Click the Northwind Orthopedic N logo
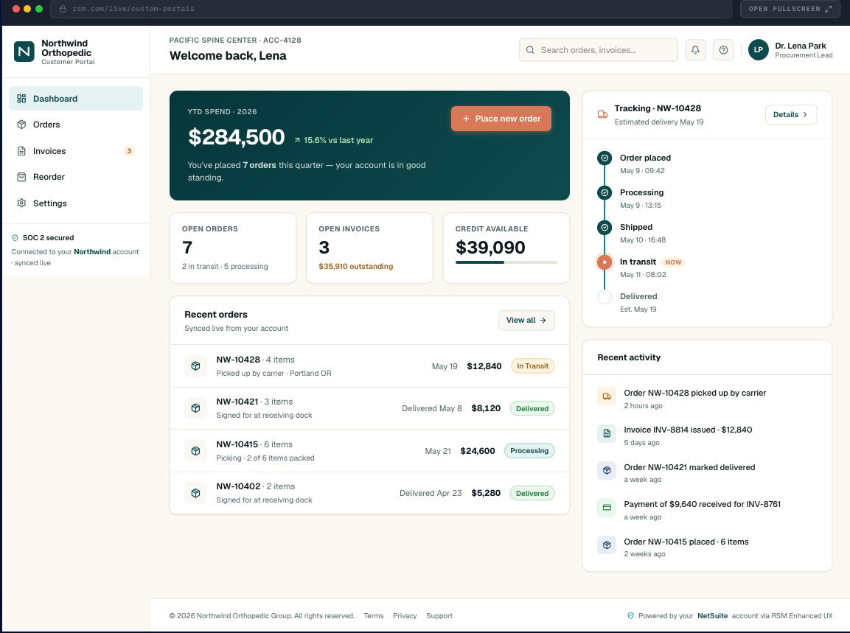Screen dimensions: 850x633 (x=24, y=52)
